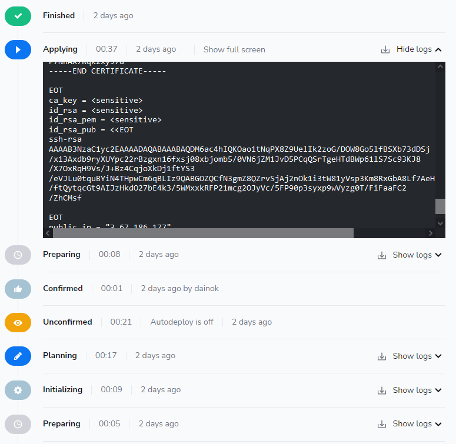Click the thumbs-up Confirmed icon
The image size is (456, 444).
[x=18, y=289]
